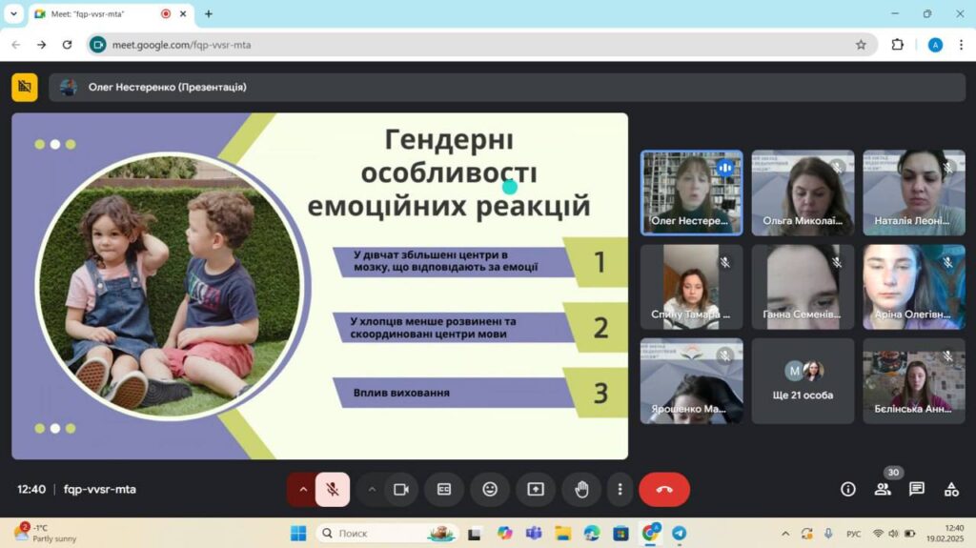Click the raise hand icon
976x548 pixels.
581,489
